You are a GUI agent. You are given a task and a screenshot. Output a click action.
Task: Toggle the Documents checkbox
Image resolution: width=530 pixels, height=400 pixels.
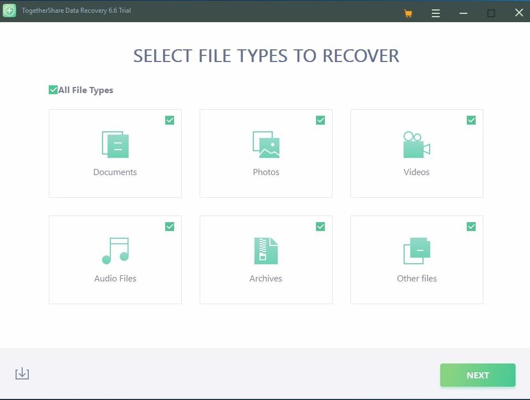click(x=170, y=120)
